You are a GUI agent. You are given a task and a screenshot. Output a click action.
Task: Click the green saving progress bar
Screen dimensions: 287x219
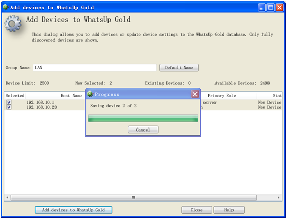coord(143,118)
